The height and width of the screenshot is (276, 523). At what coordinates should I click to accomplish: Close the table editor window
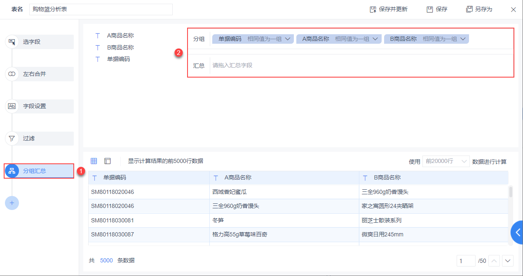point(514,9)
